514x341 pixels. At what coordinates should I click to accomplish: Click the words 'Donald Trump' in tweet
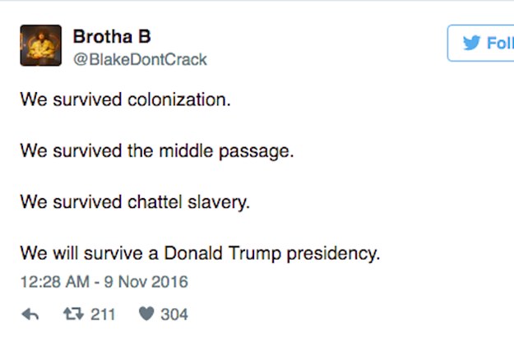tap(223, 254)
